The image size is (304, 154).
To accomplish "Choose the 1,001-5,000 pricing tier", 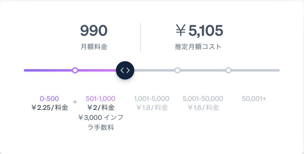I will click(x=152, y=99).
